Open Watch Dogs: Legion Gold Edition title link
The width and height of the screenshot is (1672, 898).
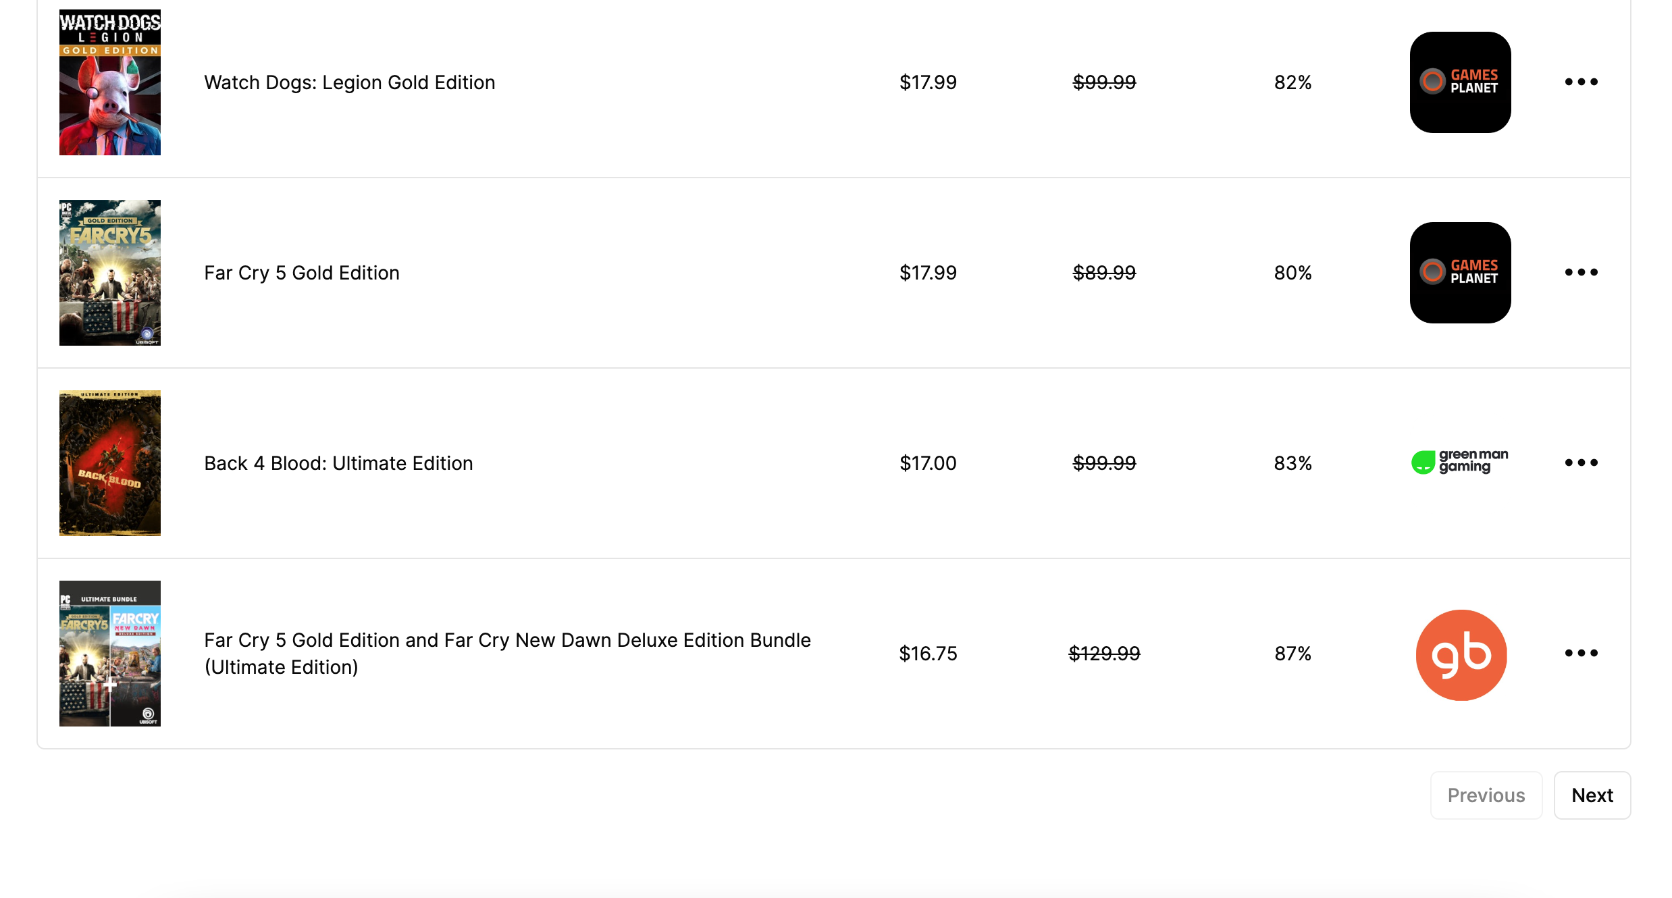349,82
